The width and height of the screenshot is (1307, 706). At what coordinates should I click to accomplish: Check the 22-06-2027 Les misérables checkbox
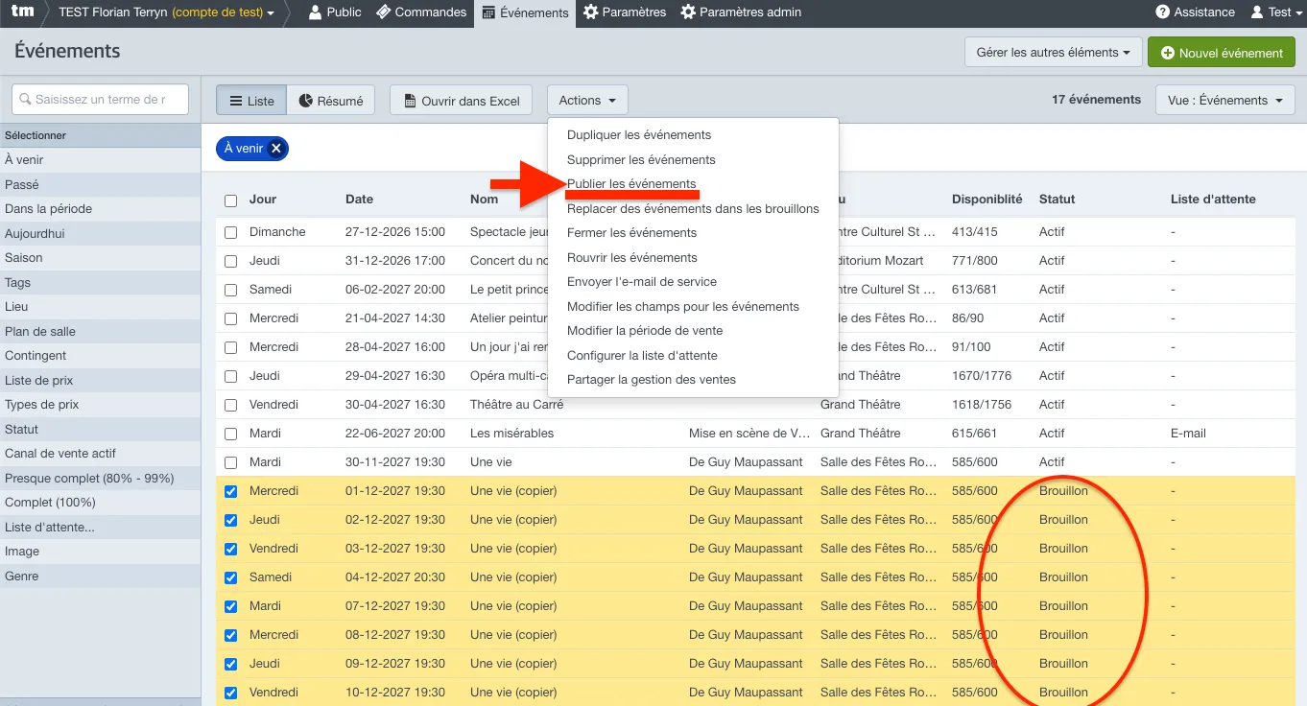tap(230, 434)
